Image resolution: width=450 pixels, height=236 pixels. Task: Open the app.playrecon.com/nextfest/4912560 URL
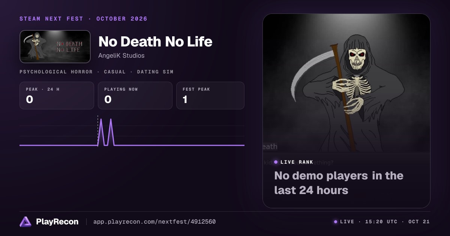tap(154, 222)
